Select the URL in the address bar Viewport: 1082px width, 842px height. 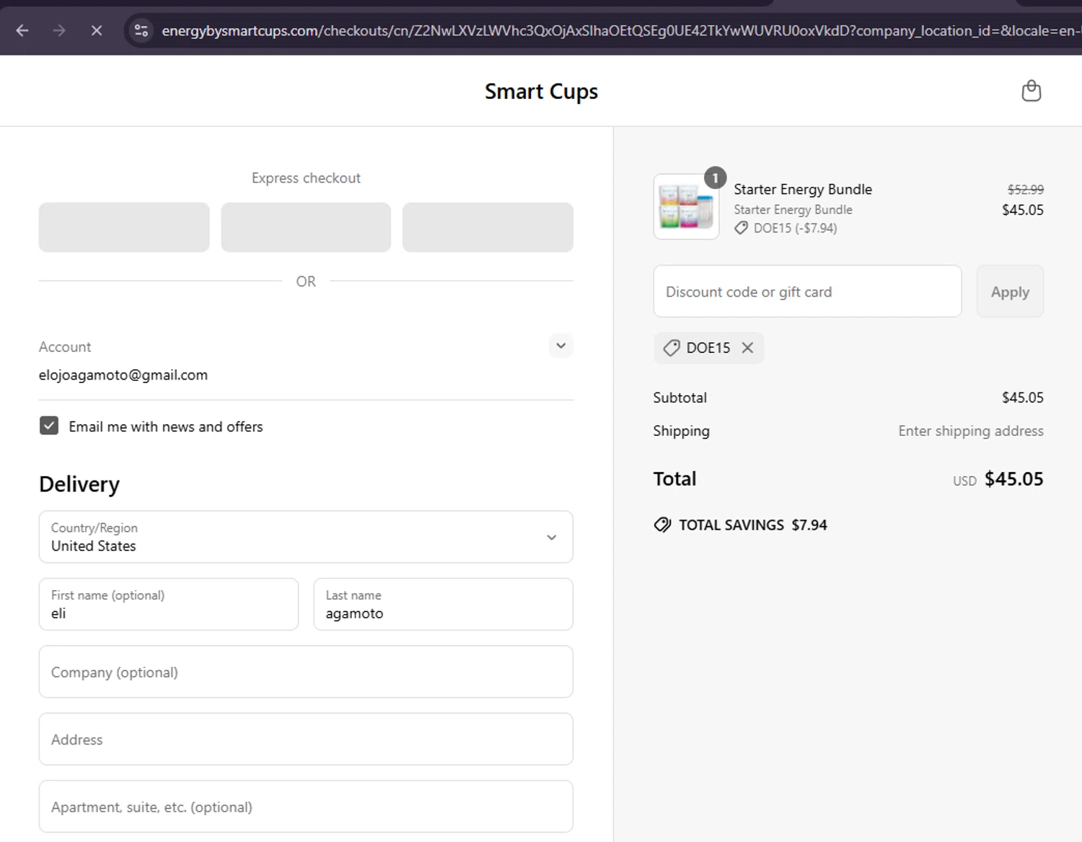(620, 30)
